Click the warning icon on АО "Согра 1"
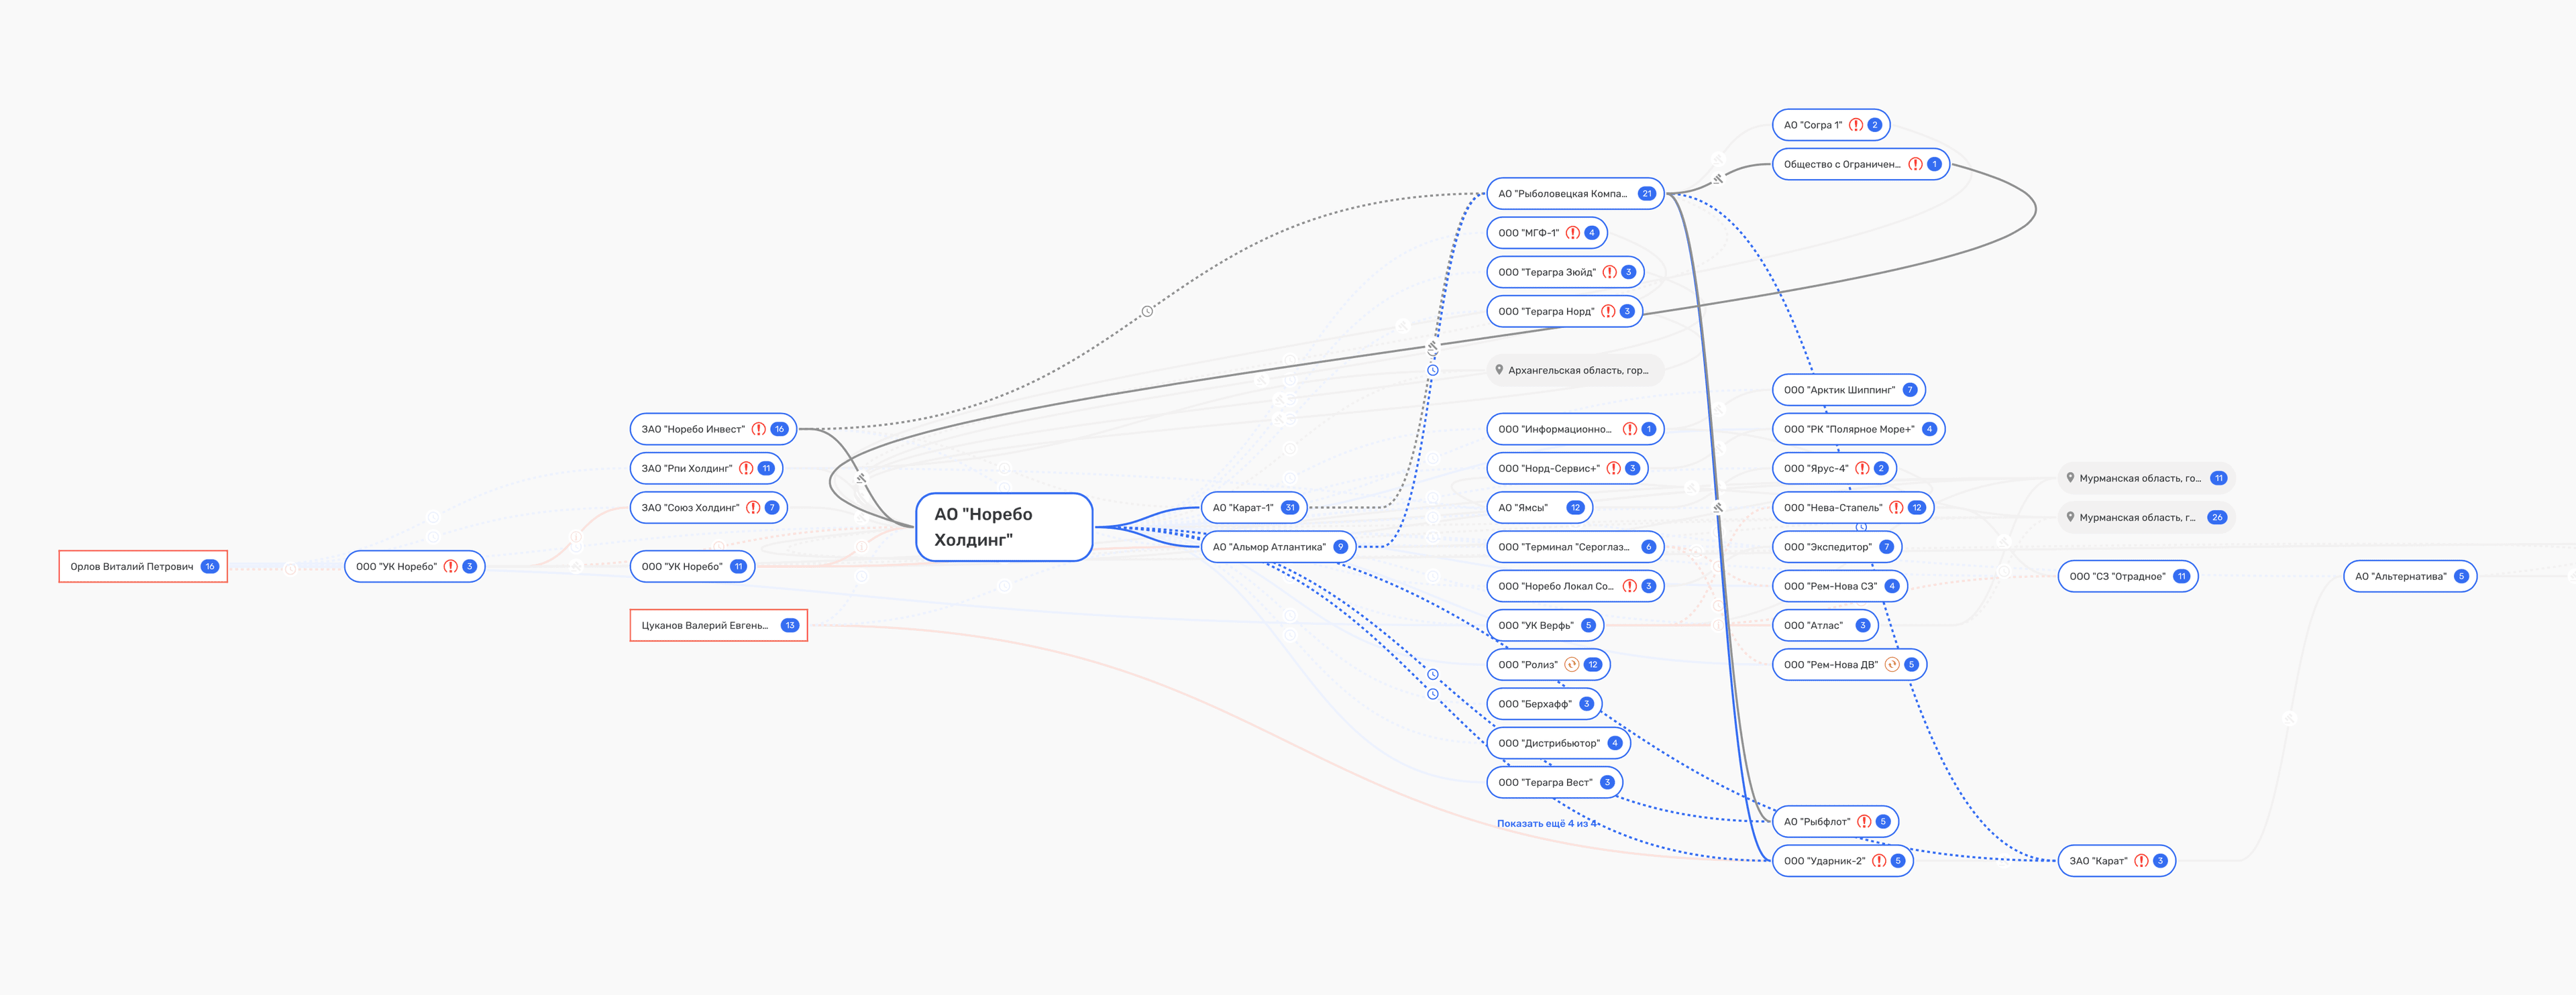This screenshot has height=995, width=2576. point(1856,126)
